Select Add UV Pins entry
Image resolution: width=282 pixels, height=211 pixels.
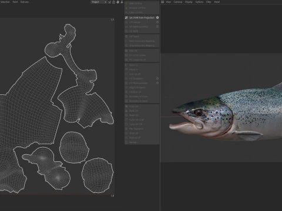(142, 4)
